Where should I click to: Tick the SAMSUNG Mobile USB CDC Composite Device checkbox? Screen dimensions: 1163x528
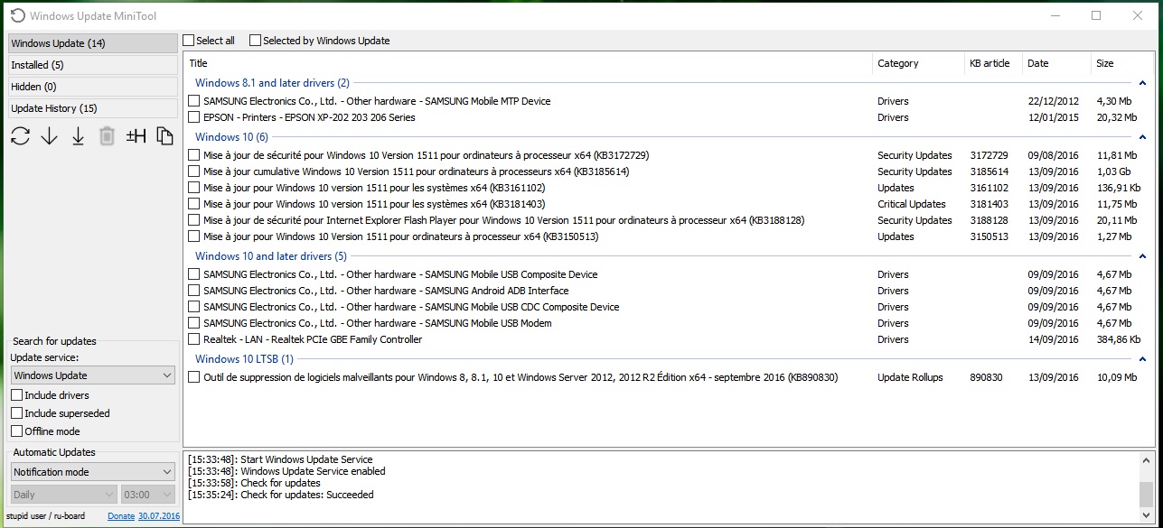click(x=193, y=307)
